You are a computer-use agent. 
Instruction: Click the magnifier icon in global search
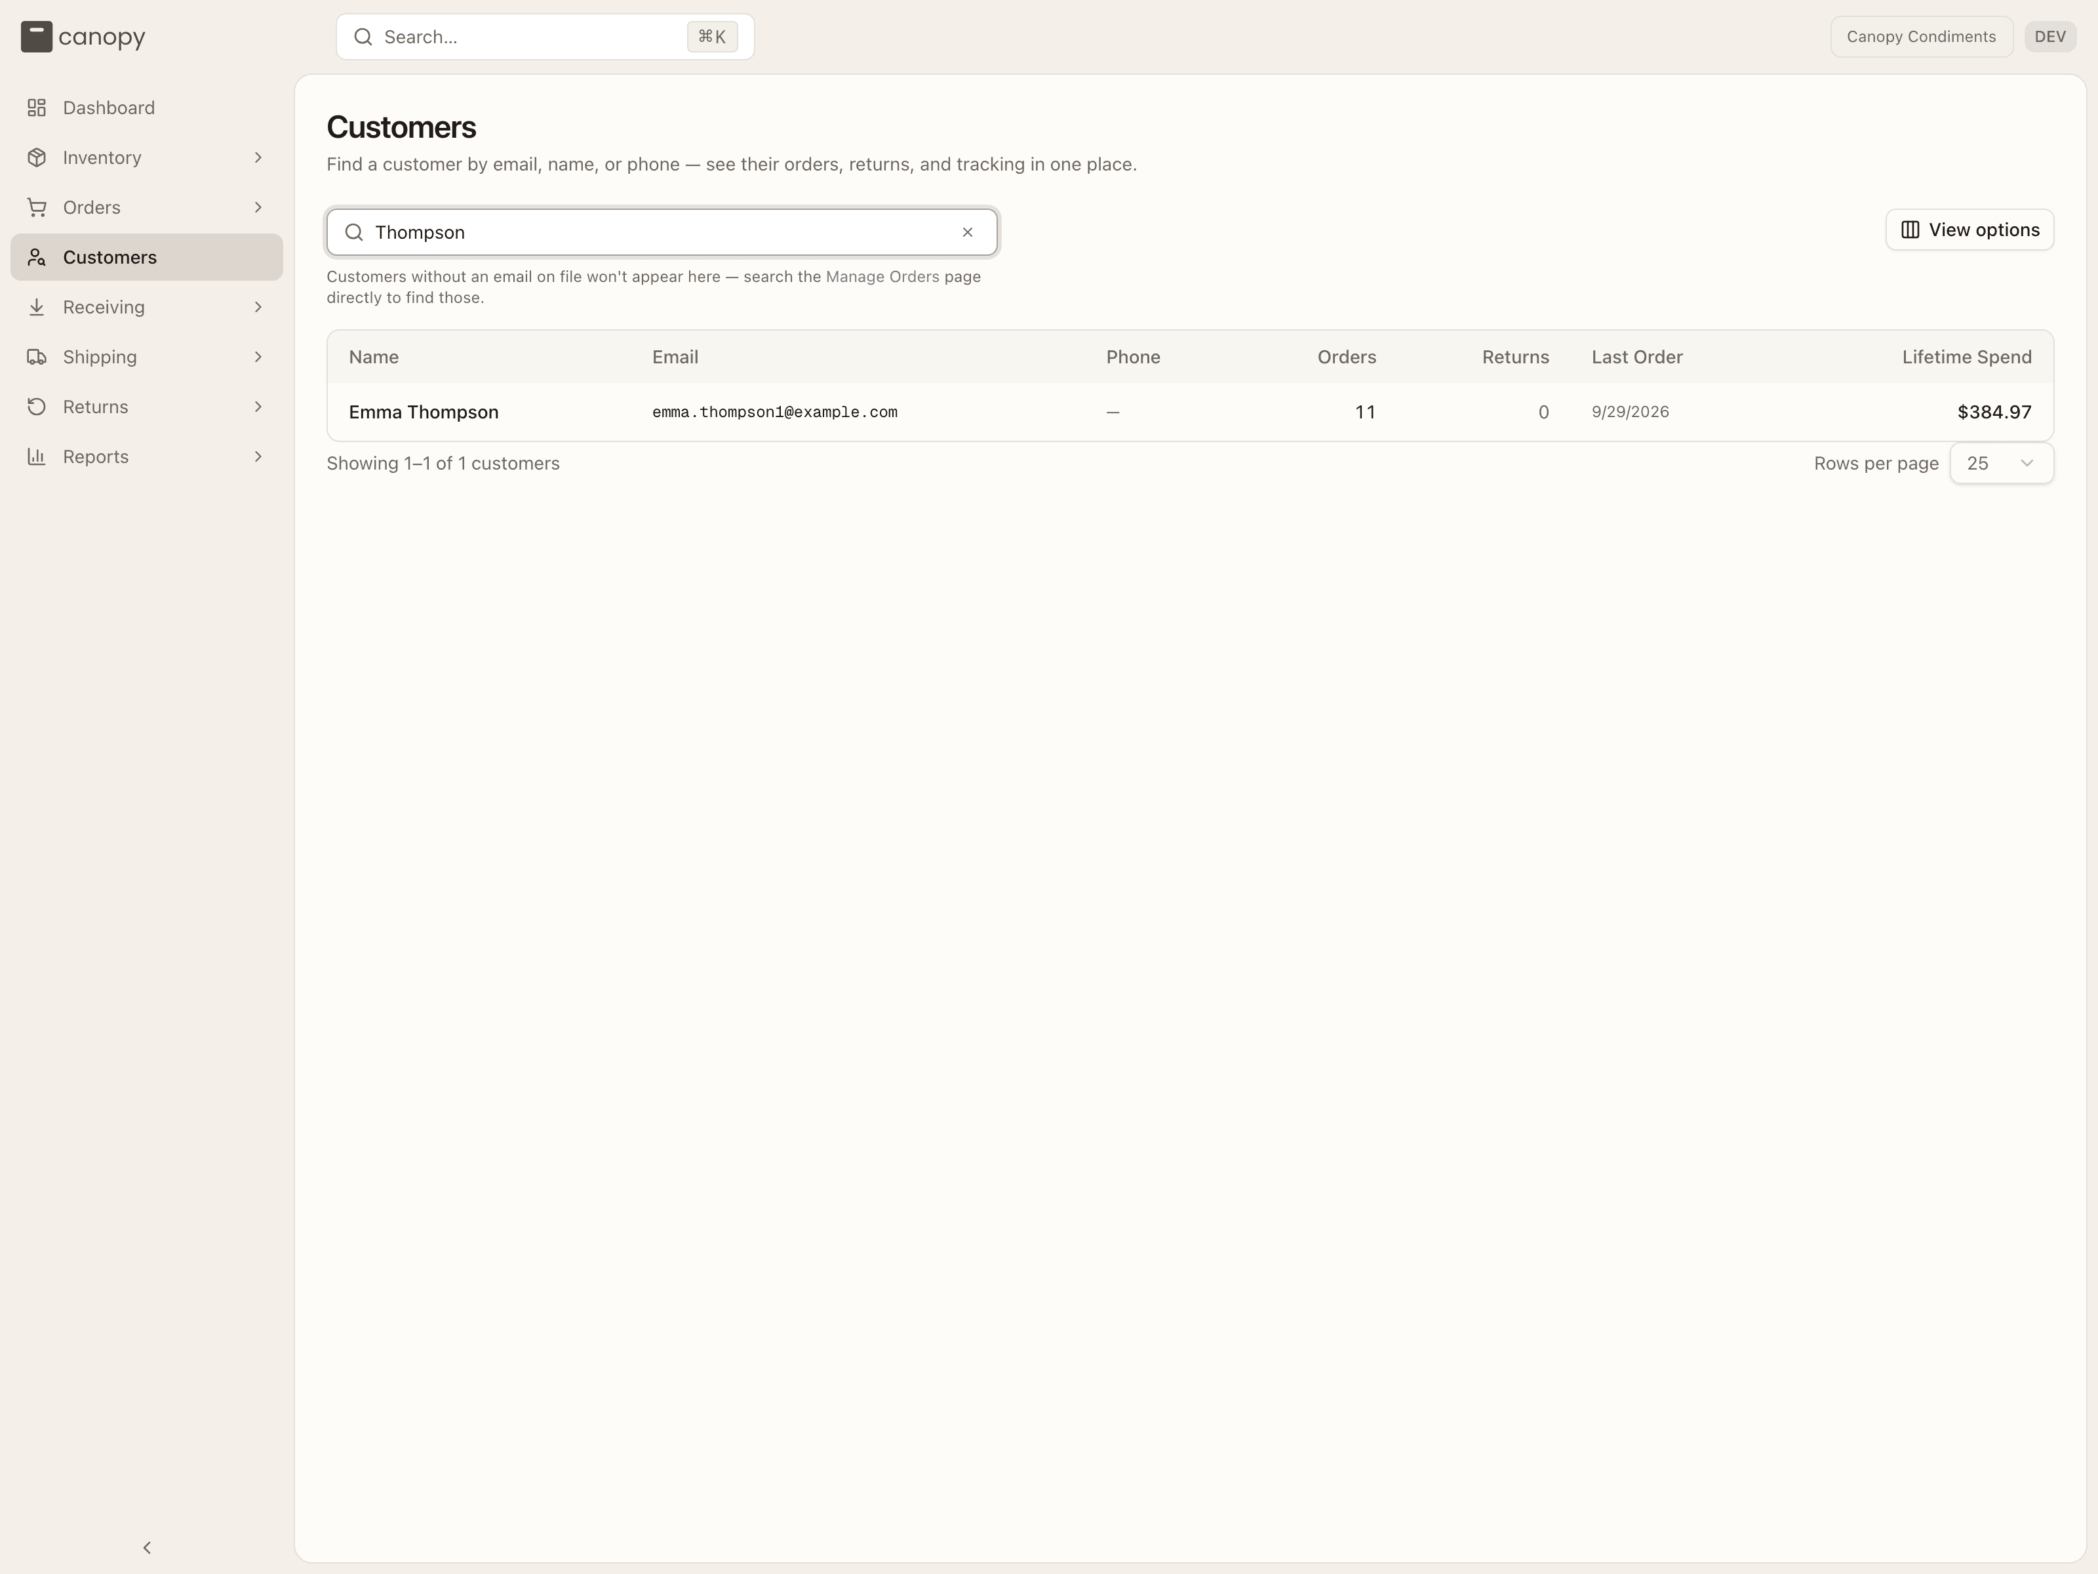(x=363, y=37)
